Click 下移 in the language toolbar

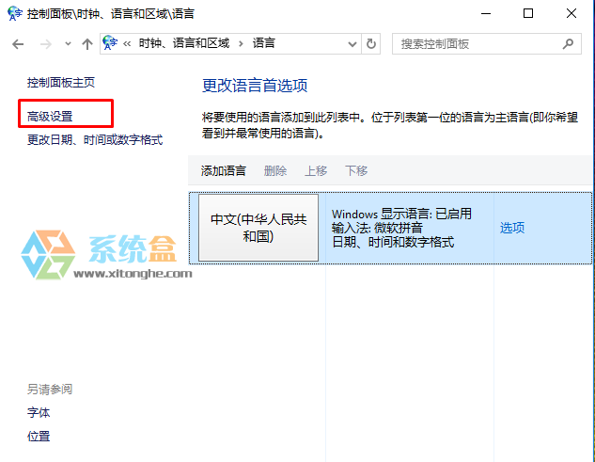point(356,170)
